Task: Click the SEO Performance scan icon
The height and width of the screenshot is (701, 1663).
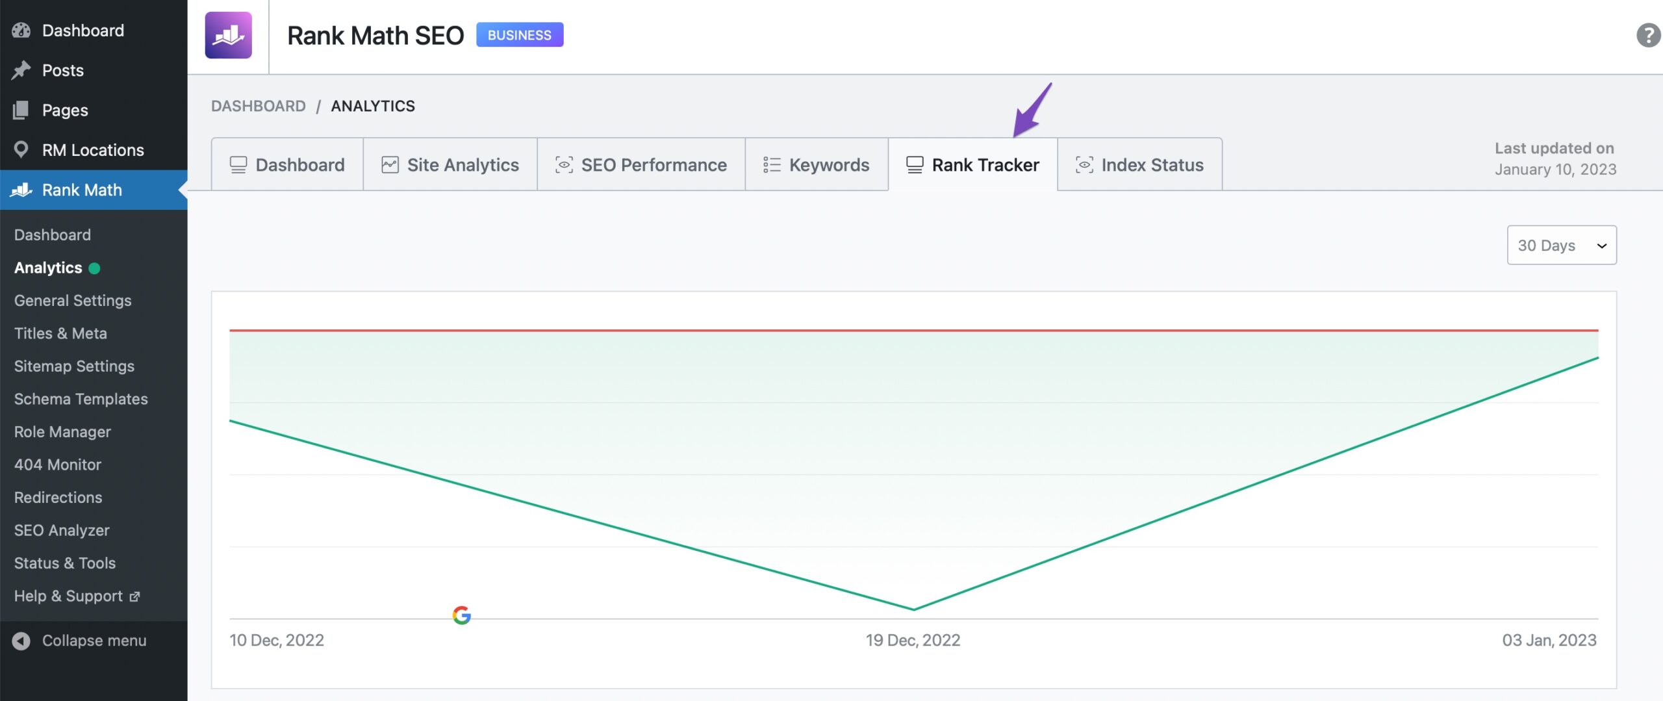Action: click(x=564, y=164)
